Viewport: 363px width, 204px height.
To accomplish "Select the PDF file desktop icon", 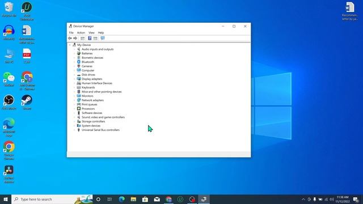I will (27, 56).
